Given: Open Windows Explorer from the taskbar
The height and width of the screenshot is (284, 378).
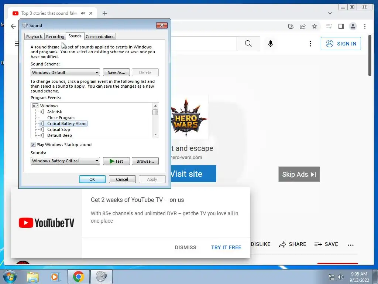Looking at the screenshot, I should (x=32, y=277).
